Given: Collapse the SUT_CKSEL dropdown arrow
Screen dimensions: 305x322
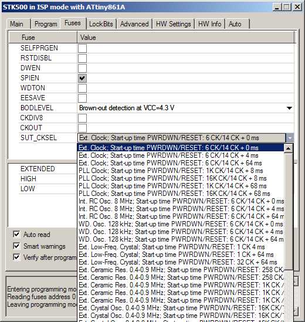Looking at the screenshot, I should coord(290,138).
